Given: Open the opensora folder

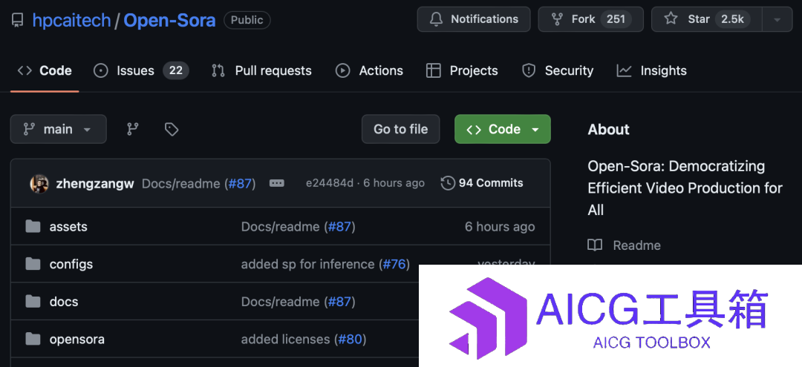Looking at the screenshot, I should (x=77, y=340).
